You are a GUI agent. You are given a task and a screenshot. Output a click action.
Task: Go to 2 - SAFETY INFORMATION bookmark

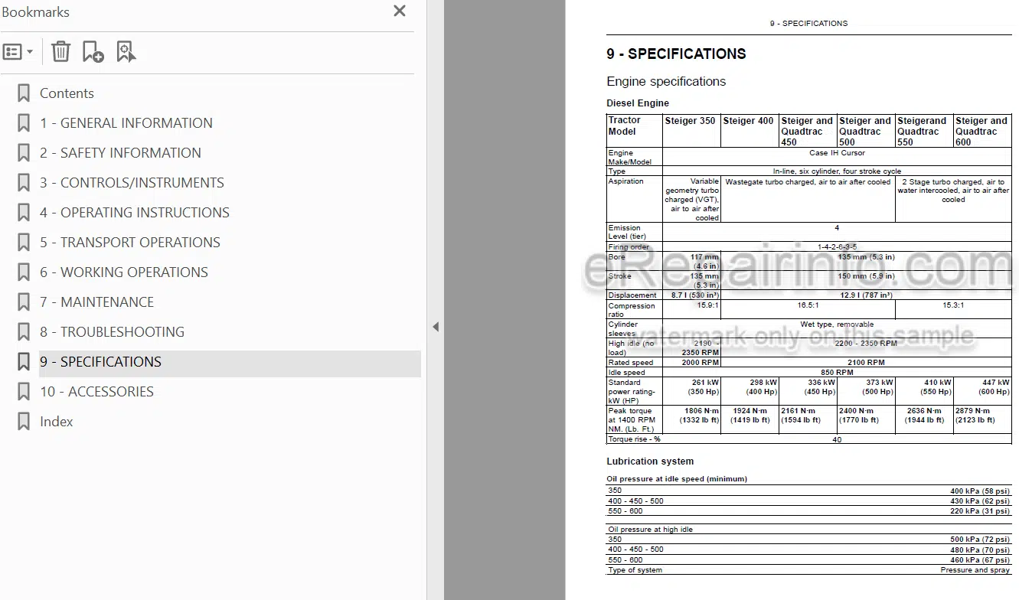(x=120, y=153)
